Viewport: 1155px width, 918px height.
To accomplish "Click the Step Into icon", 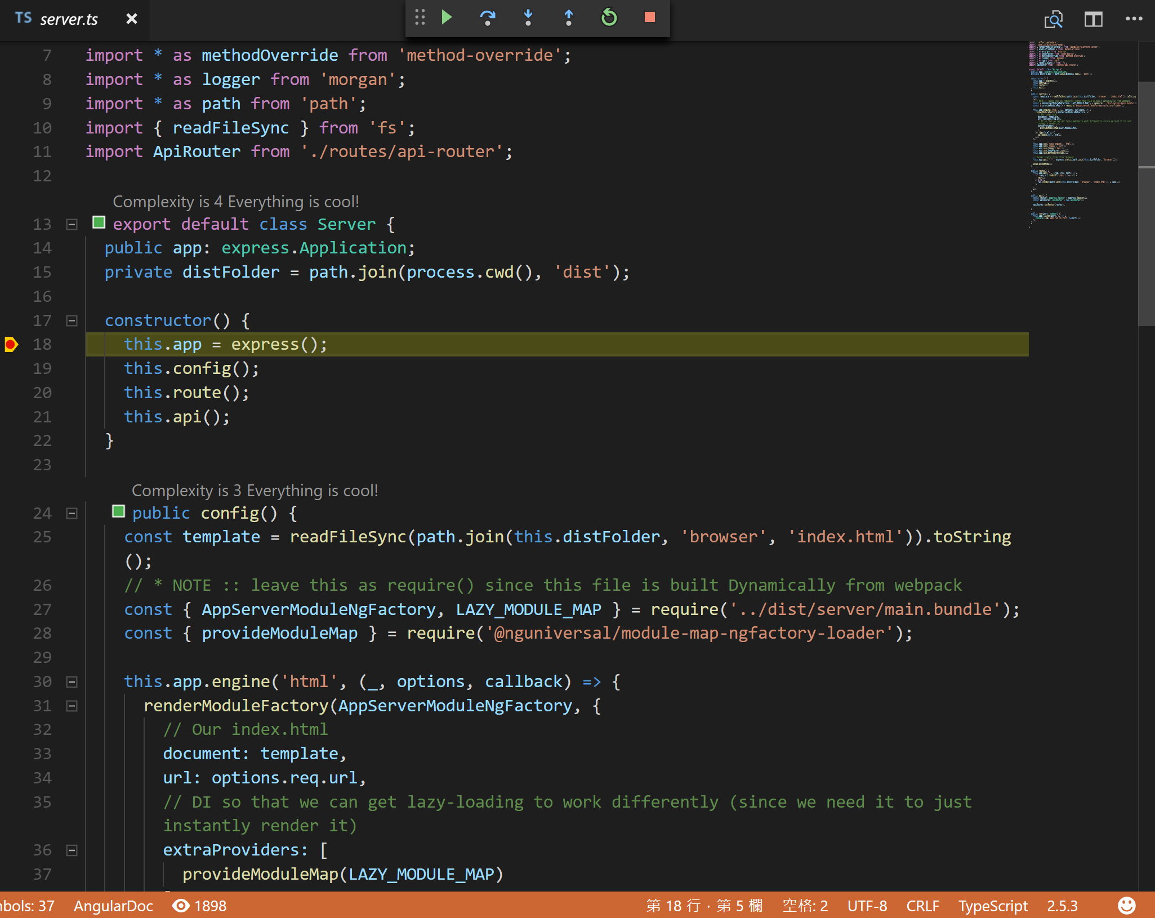I will (529, 17).
